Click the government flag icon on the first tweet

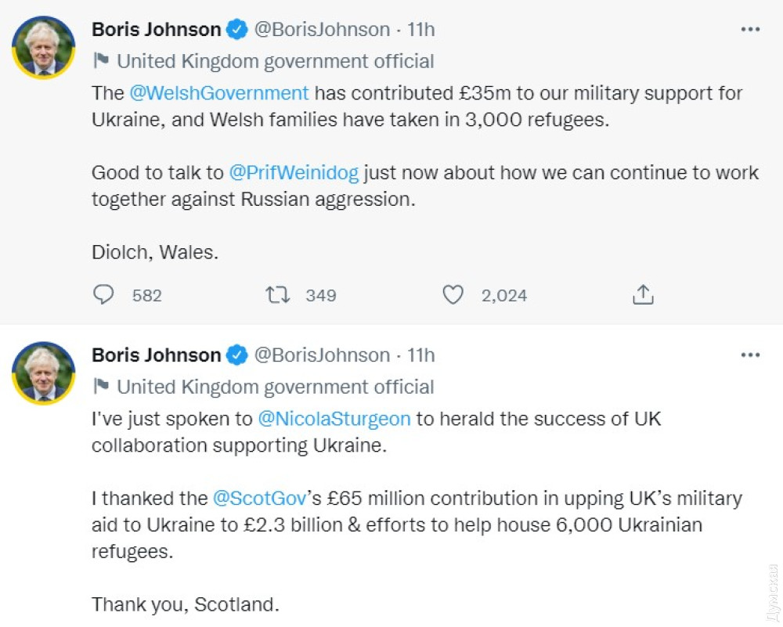[x=101, y=61]
